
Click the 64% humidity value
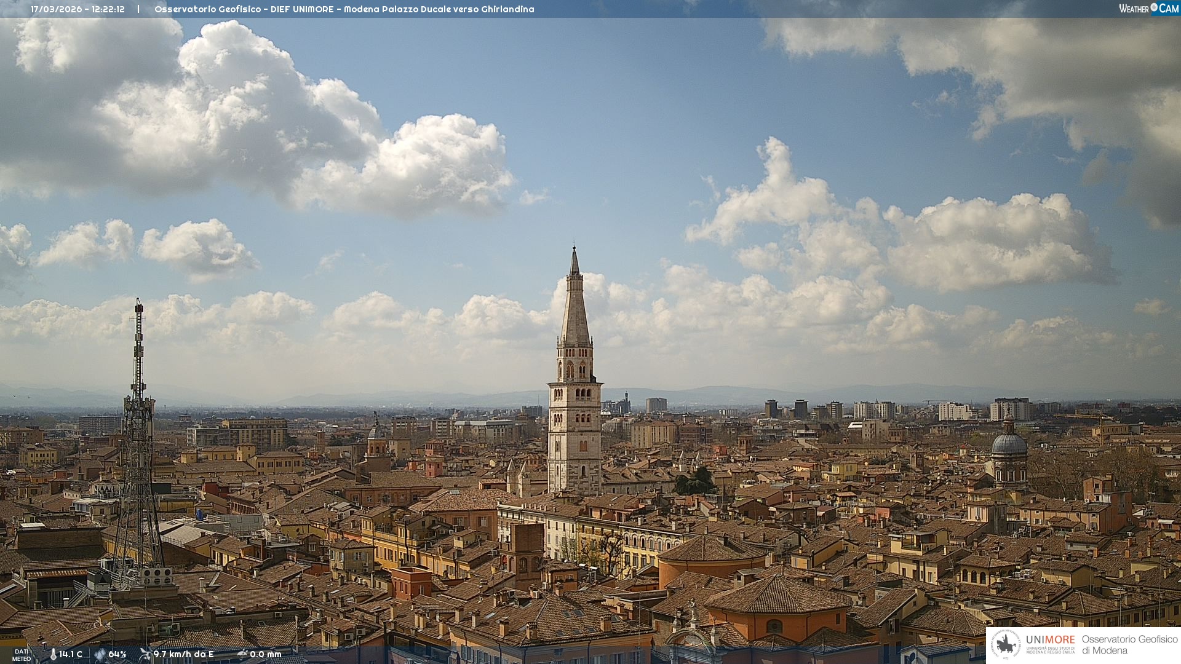coord(117,654)
